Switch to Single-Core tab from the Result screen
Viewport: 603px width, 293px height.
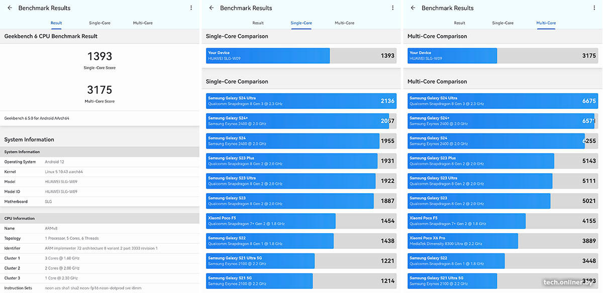pos(99,23)
